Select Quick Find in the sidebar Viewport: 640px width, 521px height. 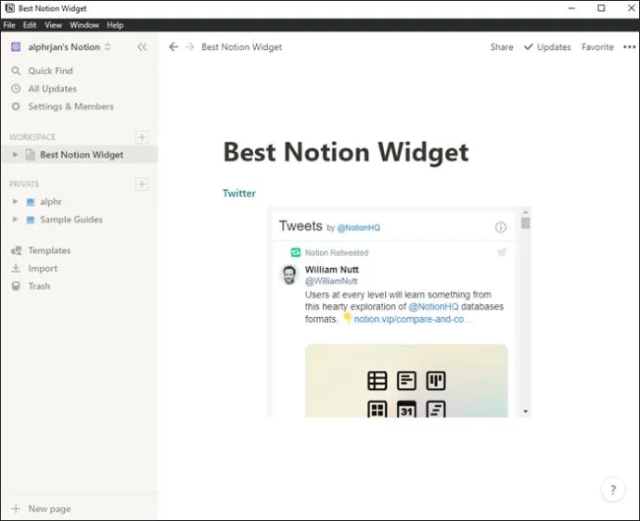[x=50, y=71]
